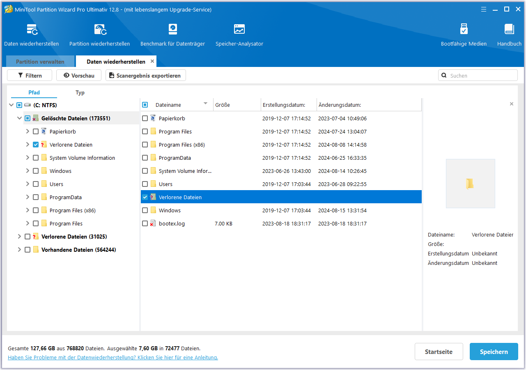Expand the Vorhandene Dateien (564244) node
Image resolution: width=526 pixels, height=370 pixels.
click(19, 250)
